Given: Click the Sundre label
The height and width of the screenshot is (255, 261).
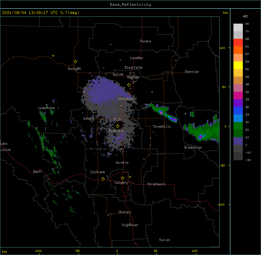Looking at the screenshot, I should pyautogui.click(x=88, y=118).
